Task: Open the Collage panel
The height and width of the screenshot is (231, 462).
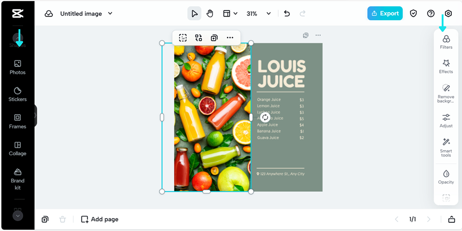Action: pyautogui.click(x=18, y=149)
